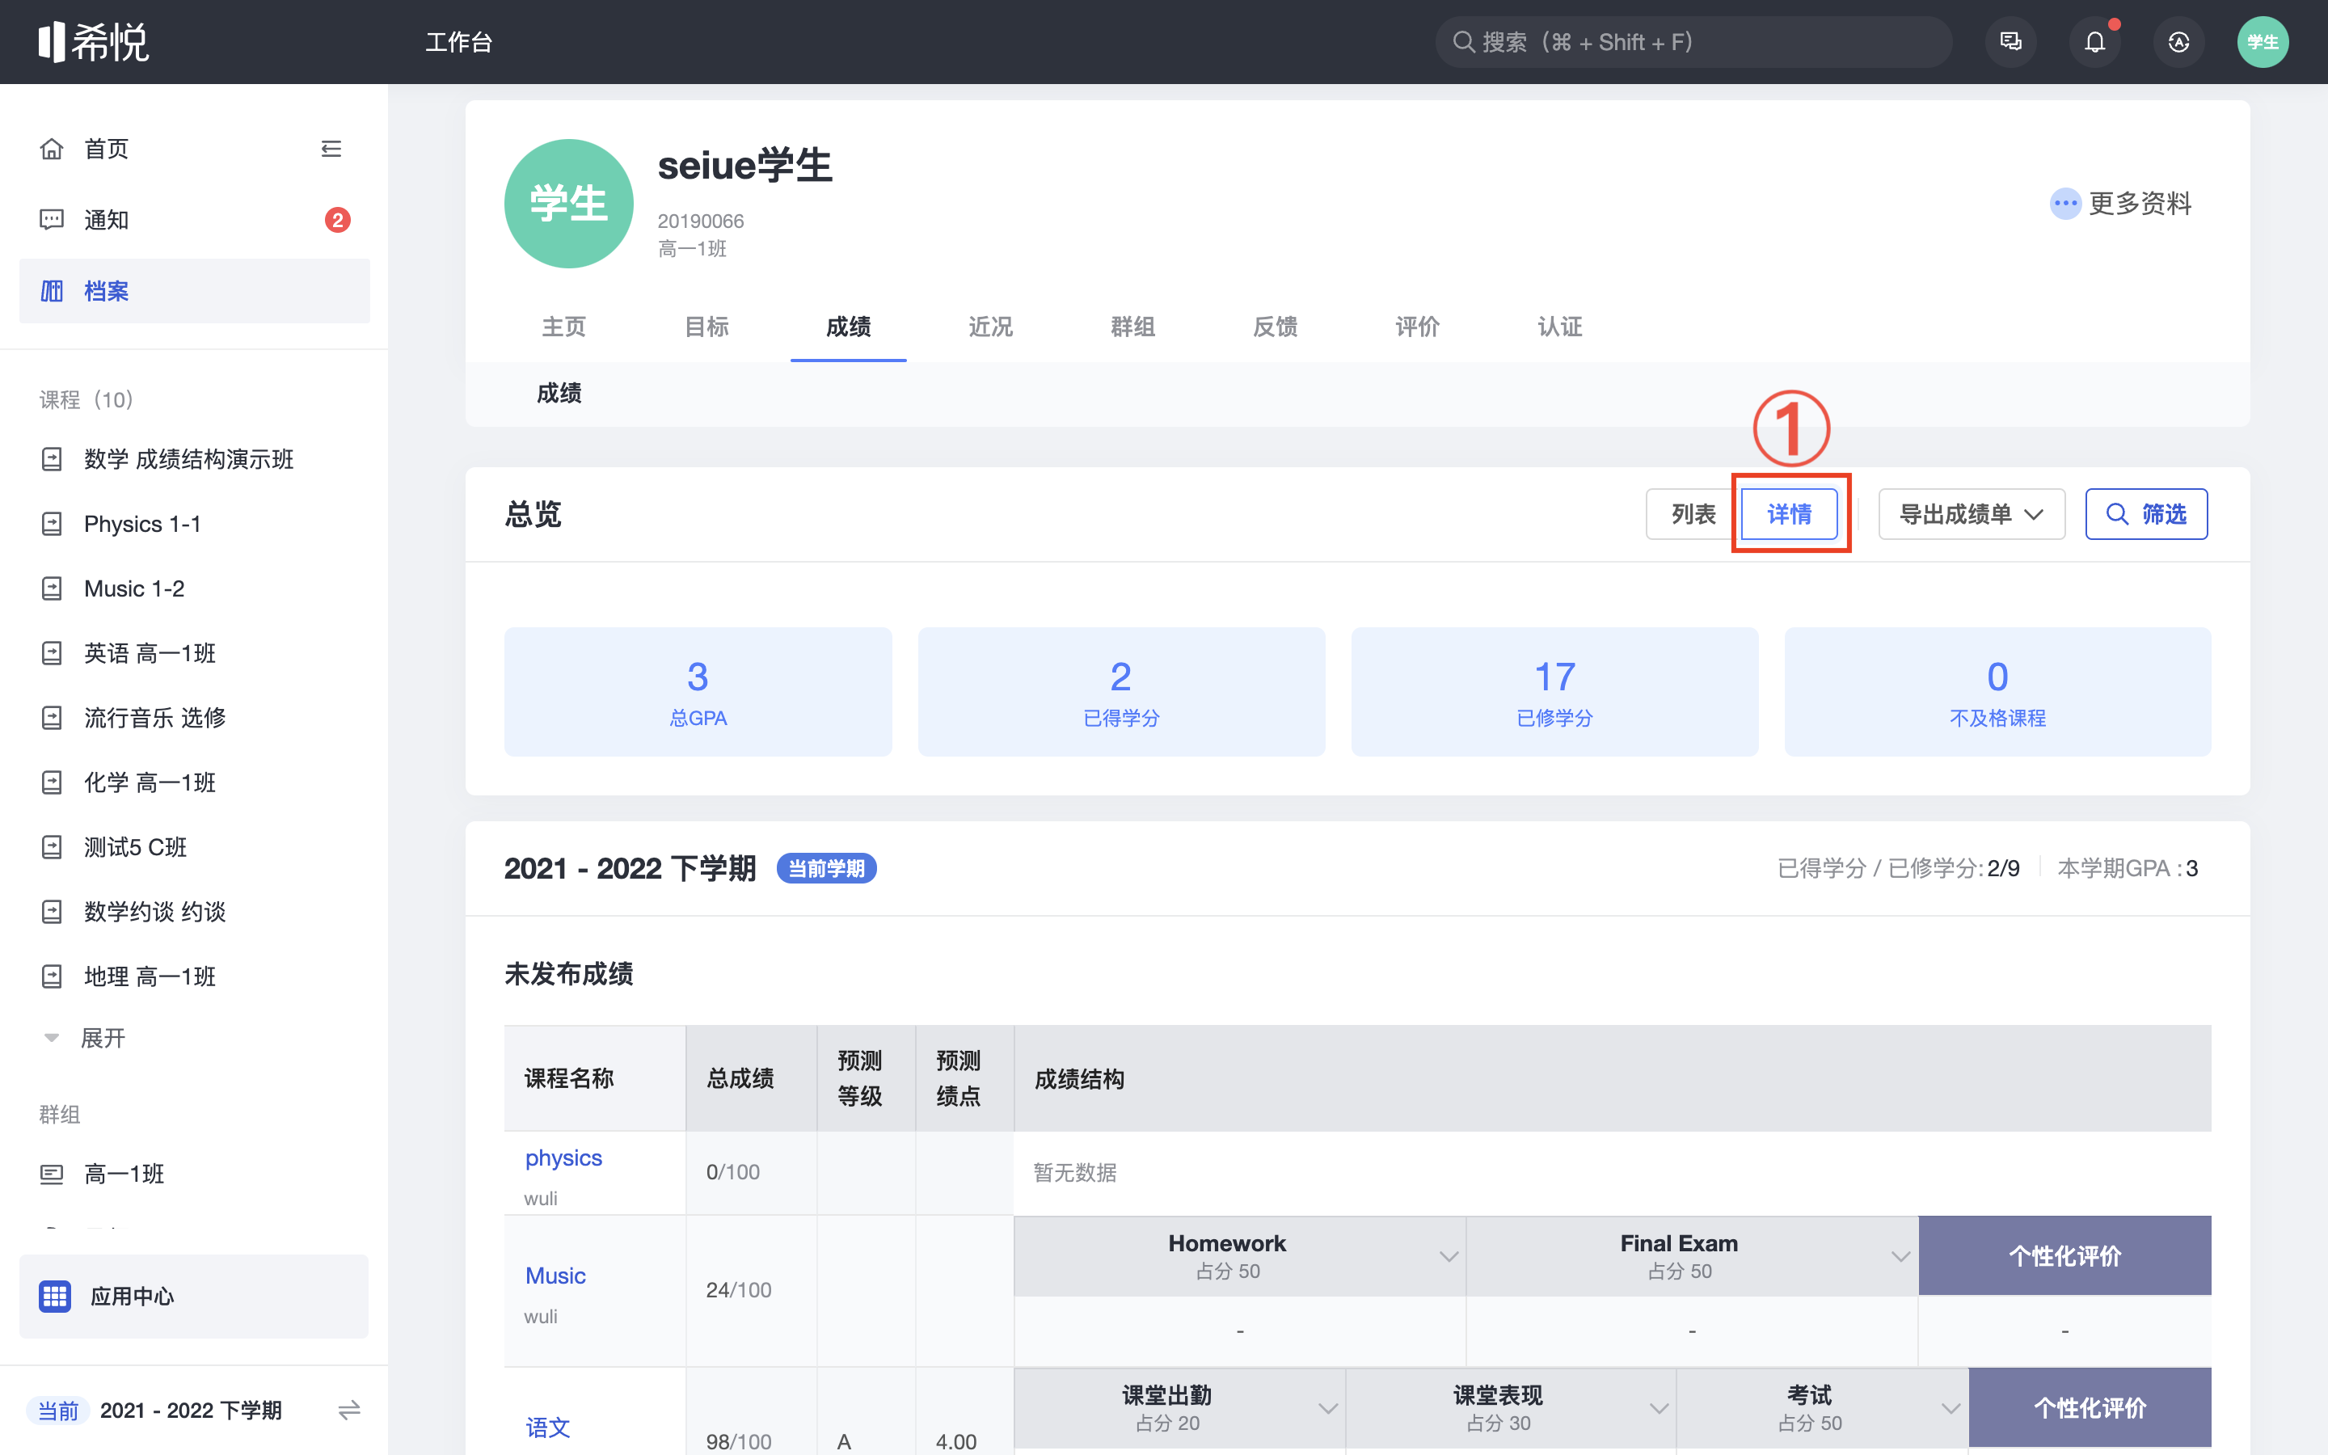Open the 学生 user avatar menu
The width and height of the screenshot is (2328, 1455).
[x=2263, y=41]
